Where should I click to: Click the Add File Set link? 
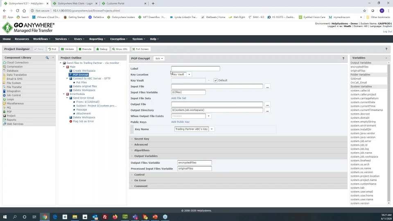178,98
